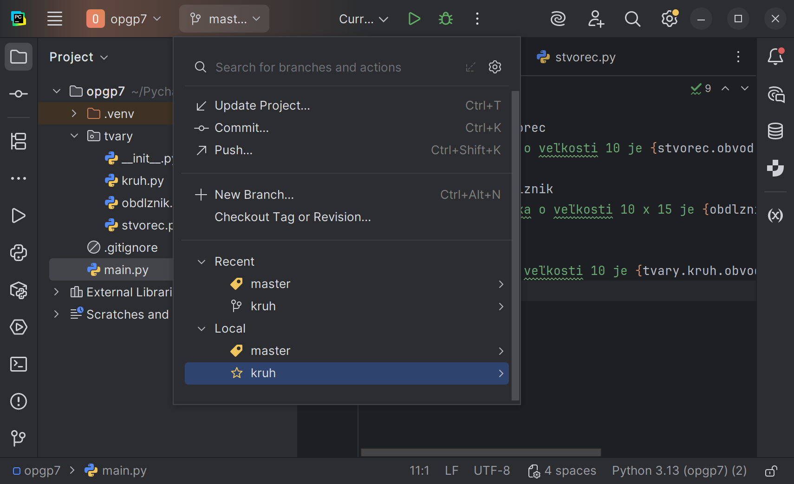This screenshot has width=794, height=484.
Task: Collapse the Recent branches group
Action: (202, 262)
